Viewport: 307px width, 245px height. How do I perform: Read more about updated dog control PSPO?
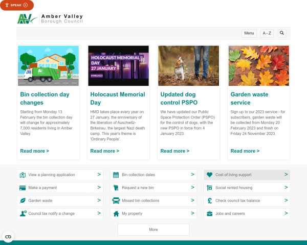(x=175, y=151)
